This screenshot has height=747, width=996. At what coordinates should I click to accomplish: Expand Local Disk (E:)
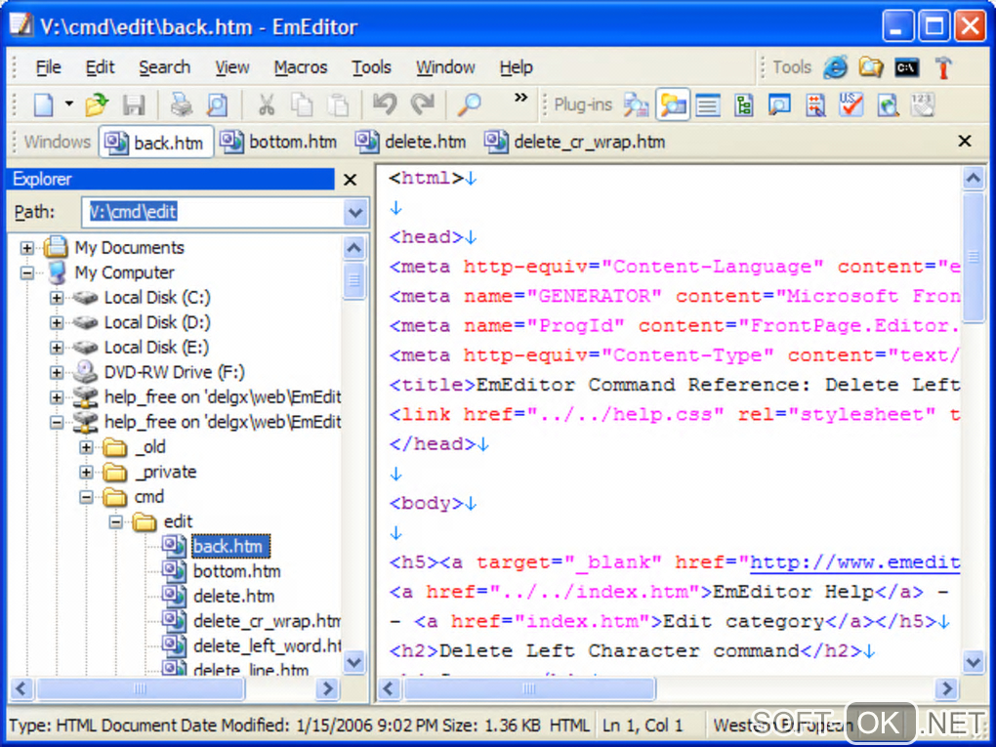coord(56,348)
